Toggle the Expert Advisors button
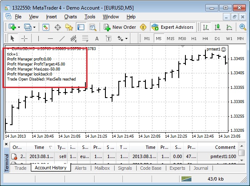This screenshot has height=186, width=250. tap(172, 27)
